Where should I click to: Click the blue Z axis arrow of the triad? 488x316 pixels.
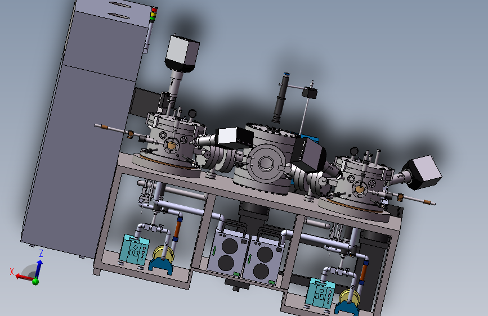pos(39,268)
